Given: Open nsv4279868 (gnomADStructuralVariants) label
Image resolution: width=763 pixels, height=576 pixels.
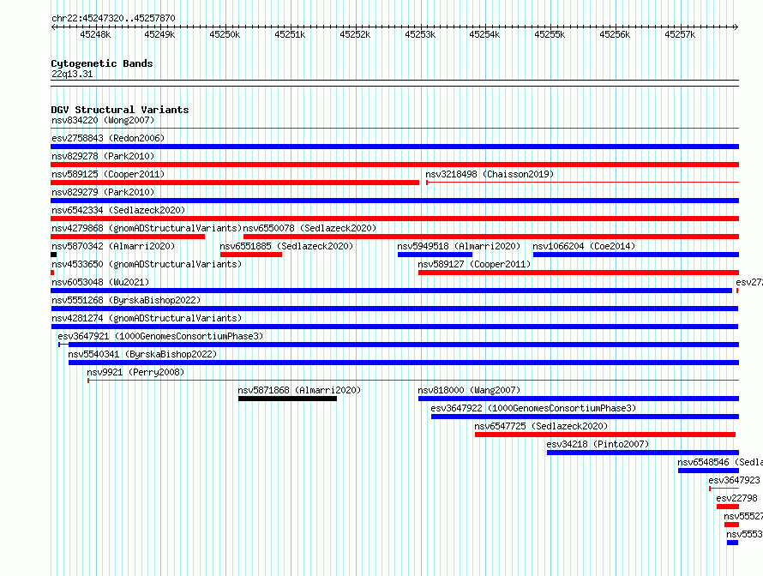Looking at the screenshot, I should click(147, 228).
